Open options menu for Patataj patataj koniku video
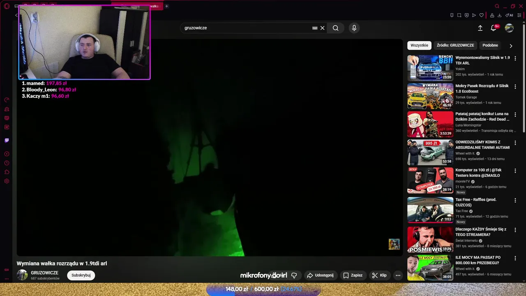The height and width of the screenshot is (296, 526). pos(515,114)
